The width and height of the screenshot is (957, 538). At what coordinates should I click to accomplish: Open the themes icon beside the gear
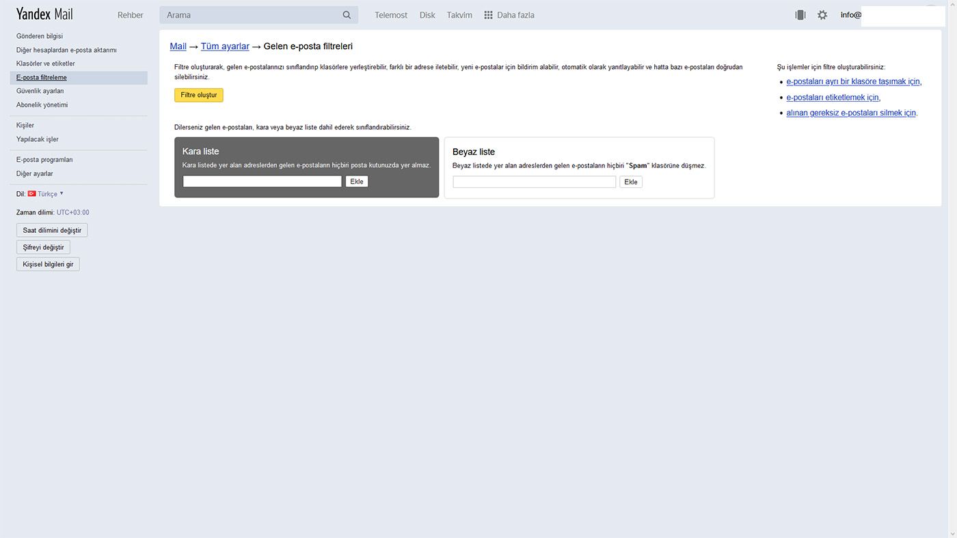(x=800, y=15)
